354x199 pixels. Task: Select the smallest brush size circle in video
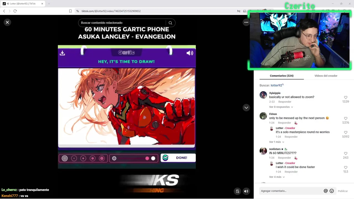(65, 158)
